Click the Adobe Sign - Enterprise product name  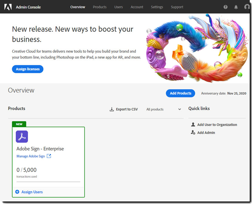click(40, 149)
